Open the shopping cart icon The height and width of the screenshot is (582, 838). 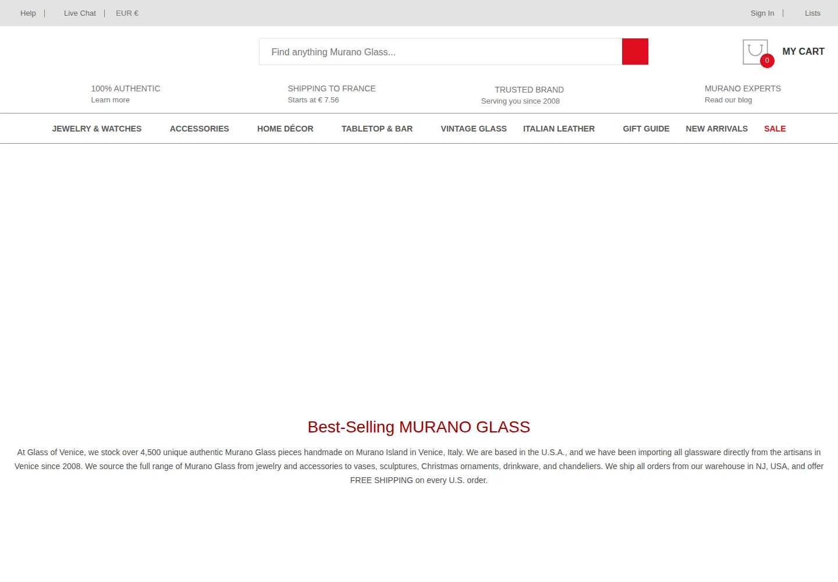755,52
